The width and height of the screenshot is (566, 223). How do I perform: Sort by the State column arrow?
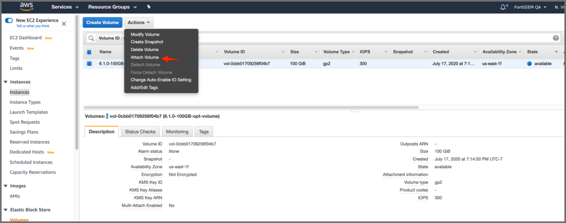pos(556,52)
